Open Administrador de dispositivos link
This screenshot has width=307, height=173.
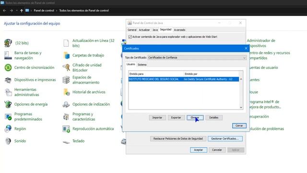261,43
